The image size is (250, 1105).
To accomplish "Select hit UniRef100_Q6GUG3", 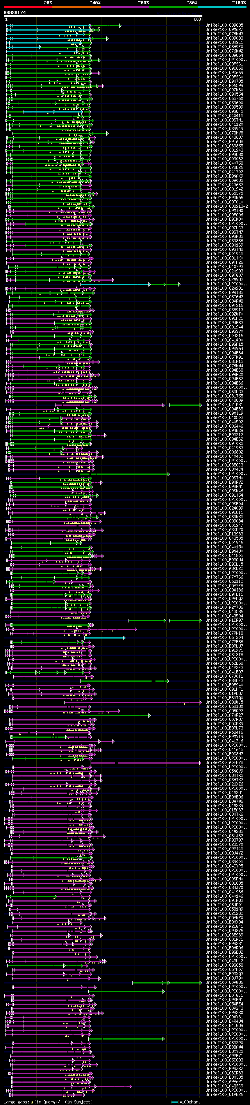I will 224,392.
